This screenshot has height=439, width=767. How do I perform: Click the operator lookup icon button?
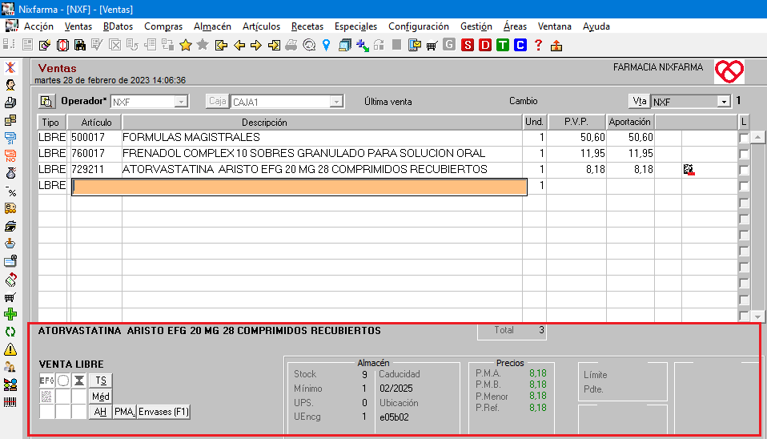click(x=46, y=101)
